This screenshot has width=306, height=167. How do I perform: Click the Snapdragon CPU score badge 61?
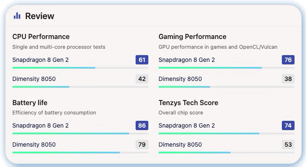point(142,60)
